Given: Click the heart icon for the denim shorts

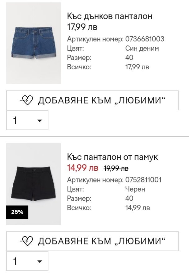Looking at the screenshot, I should [26, 100].
